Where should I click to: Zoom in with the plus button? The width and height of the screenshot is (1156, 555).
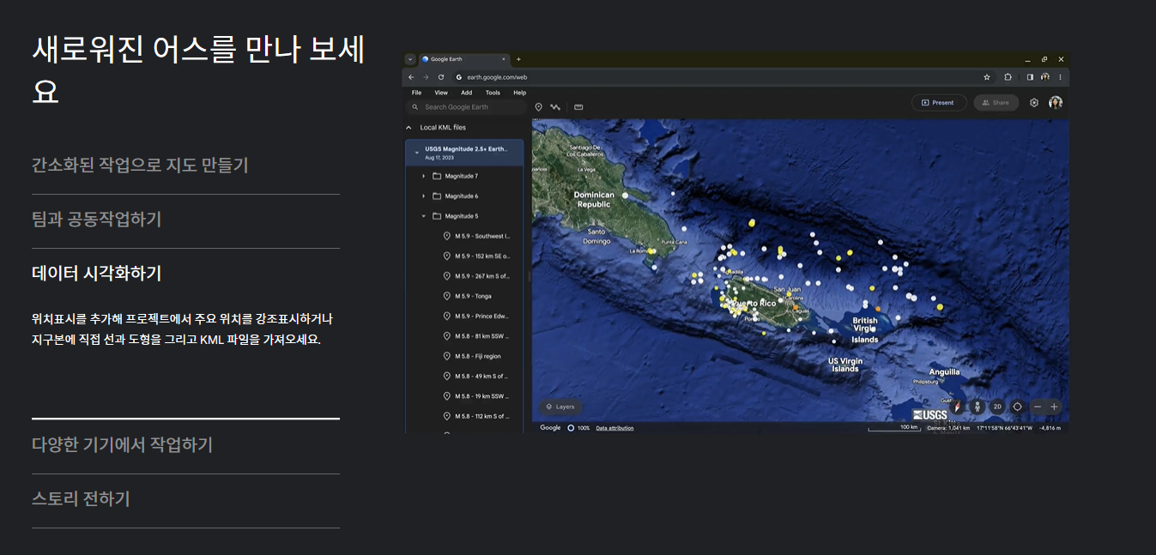1055,407
